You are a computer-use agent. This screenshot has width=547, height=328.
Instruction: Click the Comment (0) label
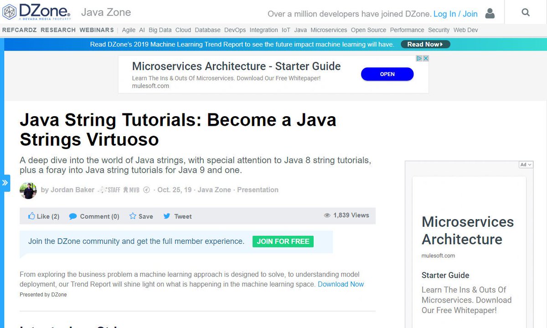click(x=99, y=216)
